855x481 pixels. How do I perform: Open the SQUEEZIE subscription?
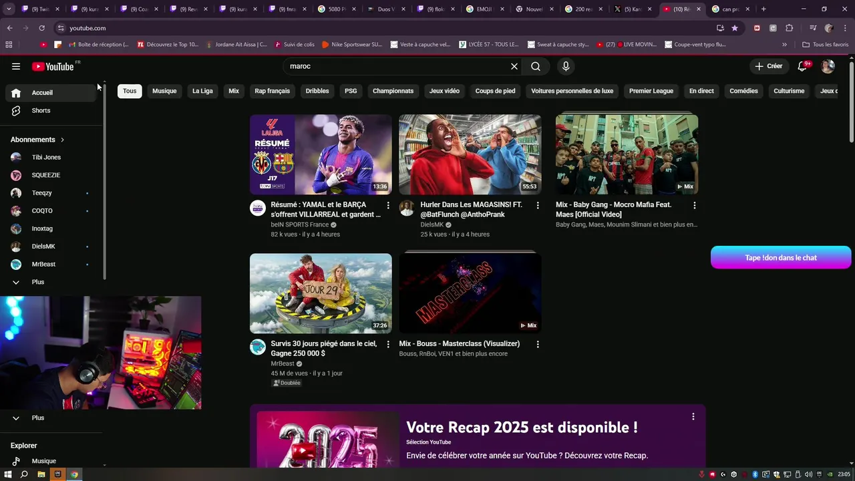51,175
